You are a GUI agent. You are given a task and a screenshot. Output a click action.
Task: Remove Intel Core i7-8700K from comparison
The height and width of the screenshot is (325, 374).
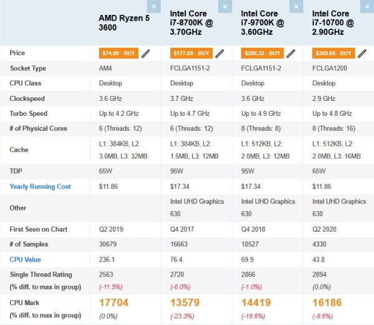pyautogui.click(x=225, y=6)
